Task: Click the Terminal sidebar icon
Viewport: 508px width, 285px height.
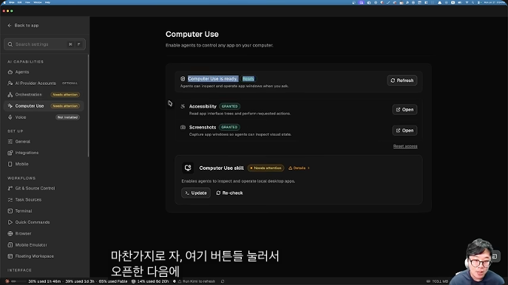Action: click(x=10, y=211)
